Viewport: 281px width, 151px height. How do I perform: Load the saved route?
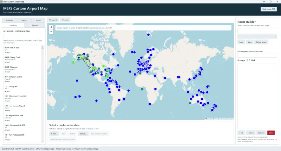tap(241, 42)
